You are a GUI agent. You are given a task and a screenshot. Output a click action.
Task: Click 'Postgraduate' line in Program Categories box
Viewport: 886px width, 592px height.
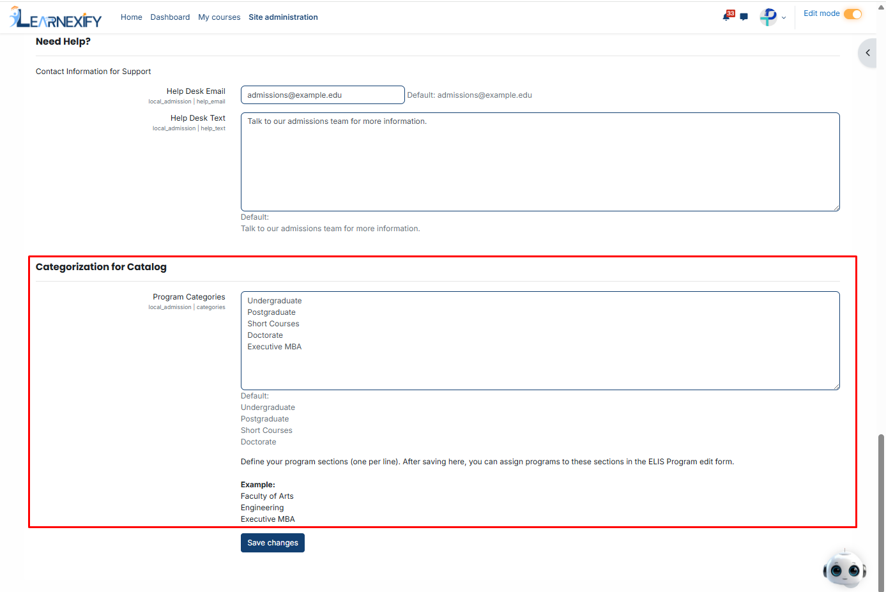(271, 312)
